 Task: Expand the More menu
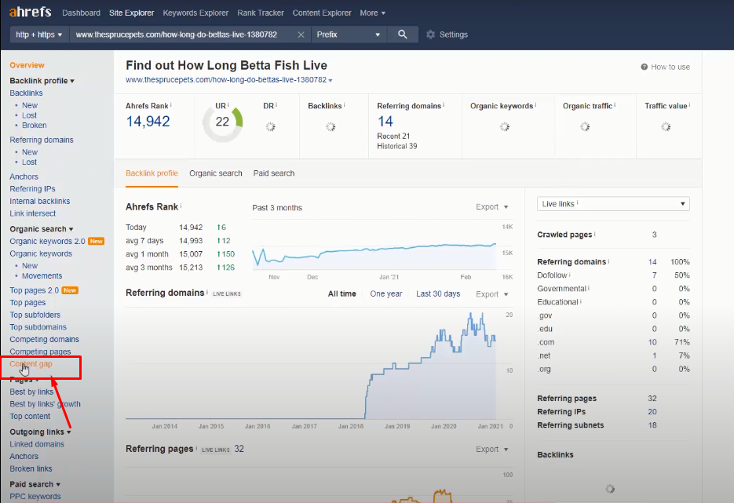pos(373,13)
